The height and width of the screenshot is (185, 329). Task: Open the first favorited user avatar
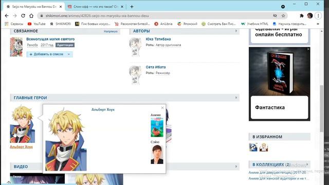(x=253, y=147)
